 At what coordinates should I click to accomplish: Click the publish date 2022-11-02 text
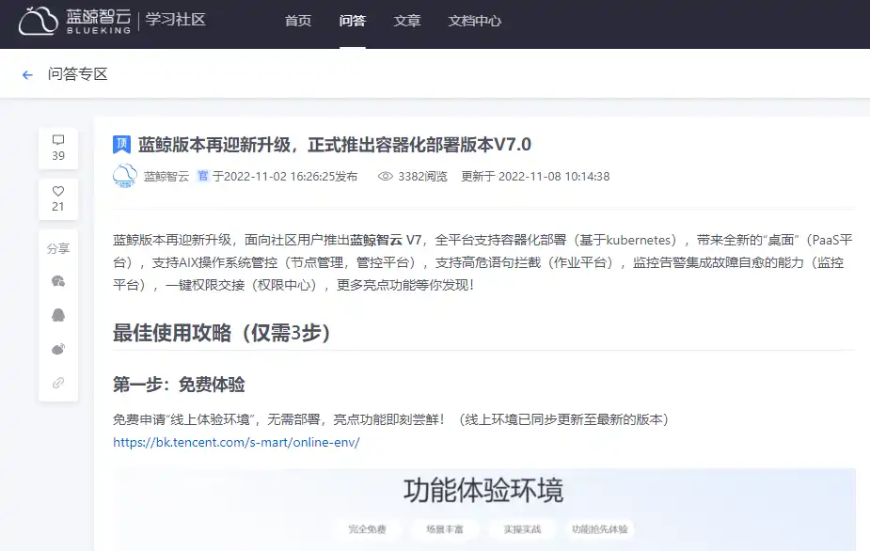[285, 177]
